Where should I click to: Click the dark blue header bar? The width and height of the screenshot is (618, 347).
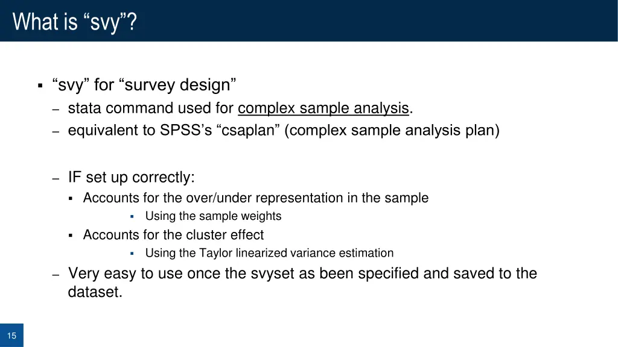coord(309,20)
